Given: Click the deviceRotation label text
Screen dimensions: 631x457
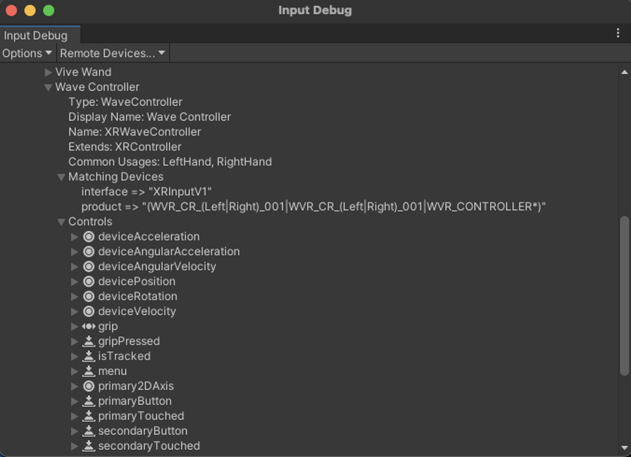Looking at the screenshot, I should pyautogui.click(x=137, y=296).
